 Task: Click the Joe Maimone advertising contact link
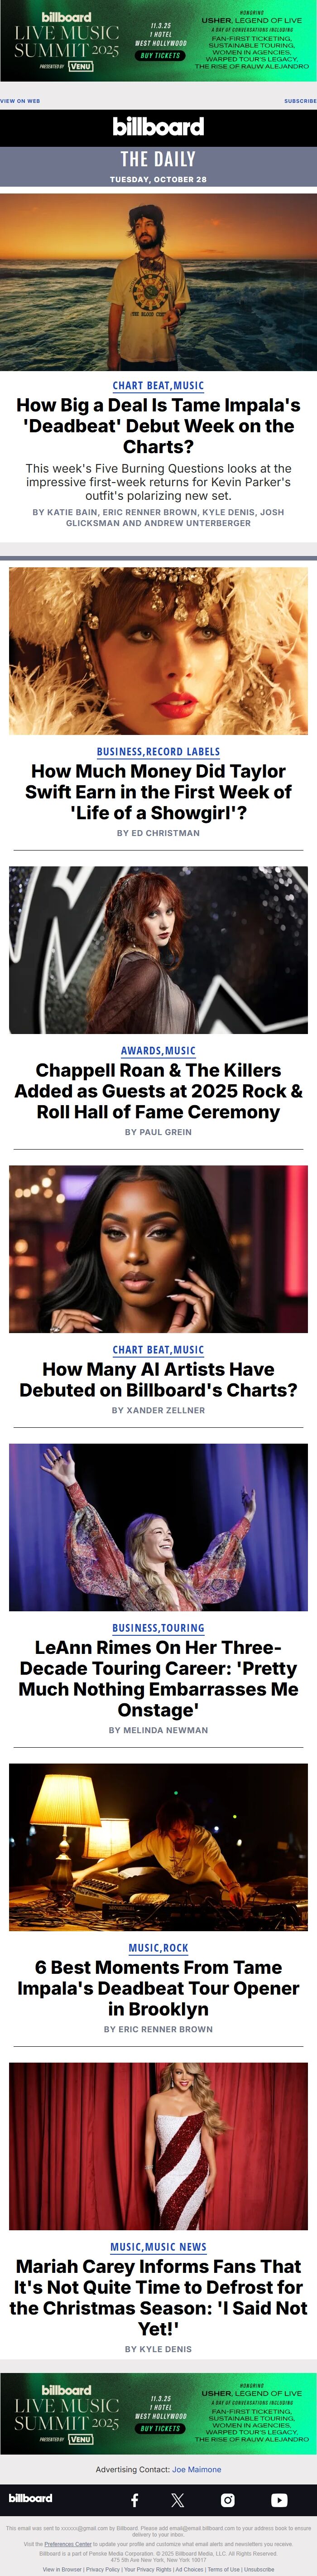197,2469
